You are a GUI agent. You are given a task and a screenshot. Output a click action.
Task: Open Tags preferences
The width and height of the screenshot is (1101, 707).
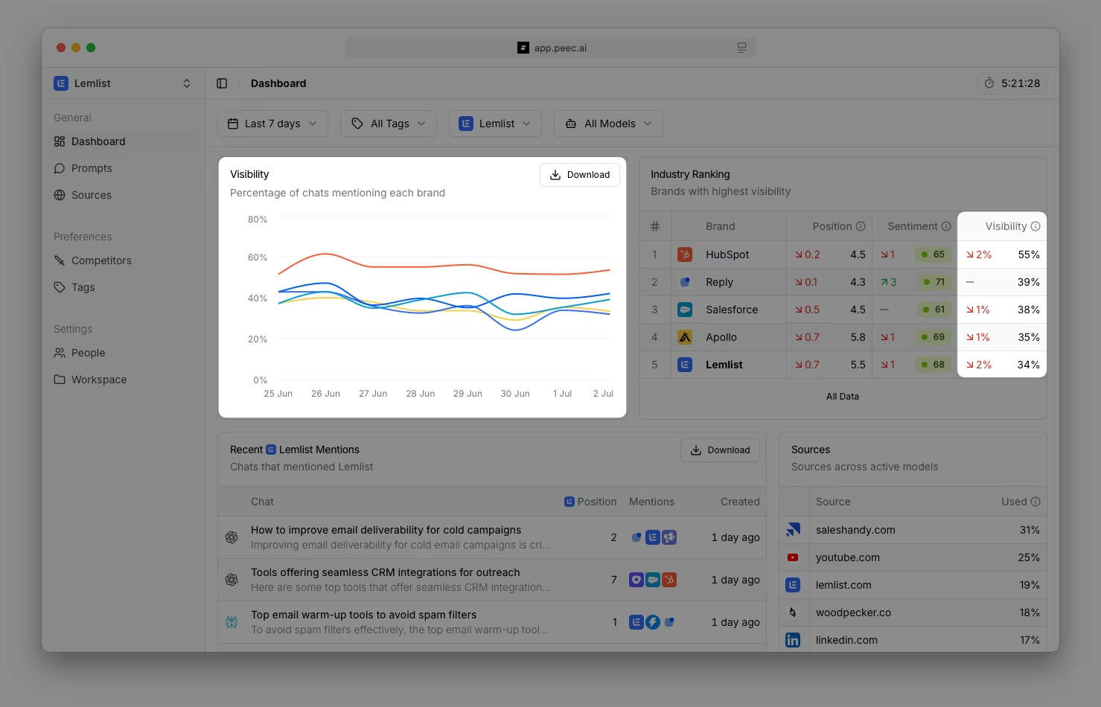coord(123,287)
